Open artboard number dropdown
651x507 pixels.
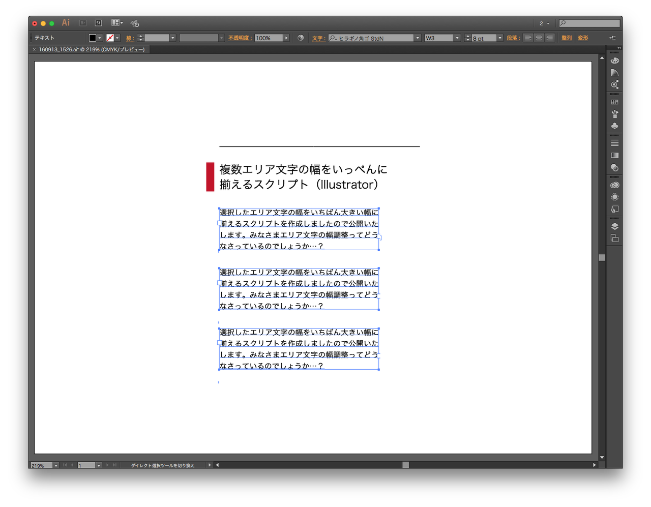[99, 465]
